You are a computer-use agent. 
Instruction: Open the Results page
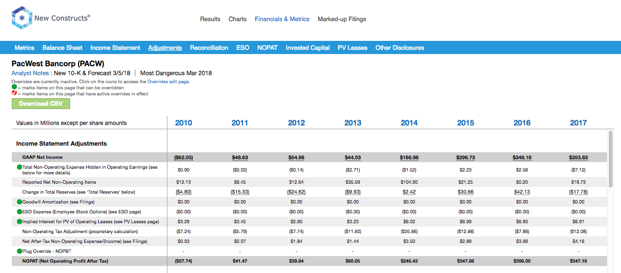pos(210,19)
